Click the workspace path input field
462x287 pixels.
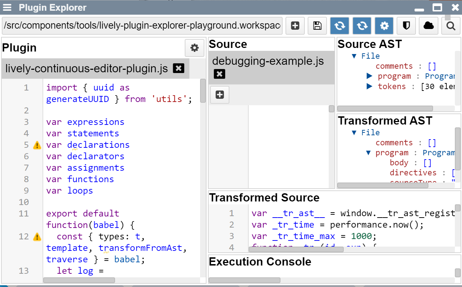[142, 26]
